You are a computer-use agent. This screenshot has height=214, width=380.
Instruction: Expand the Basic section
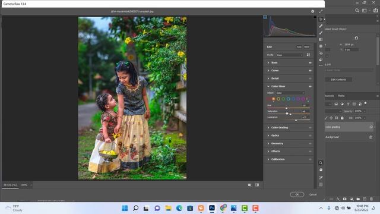coord(268,62)
